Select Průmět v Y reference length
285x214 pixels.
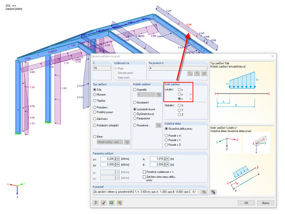point(166,140)
